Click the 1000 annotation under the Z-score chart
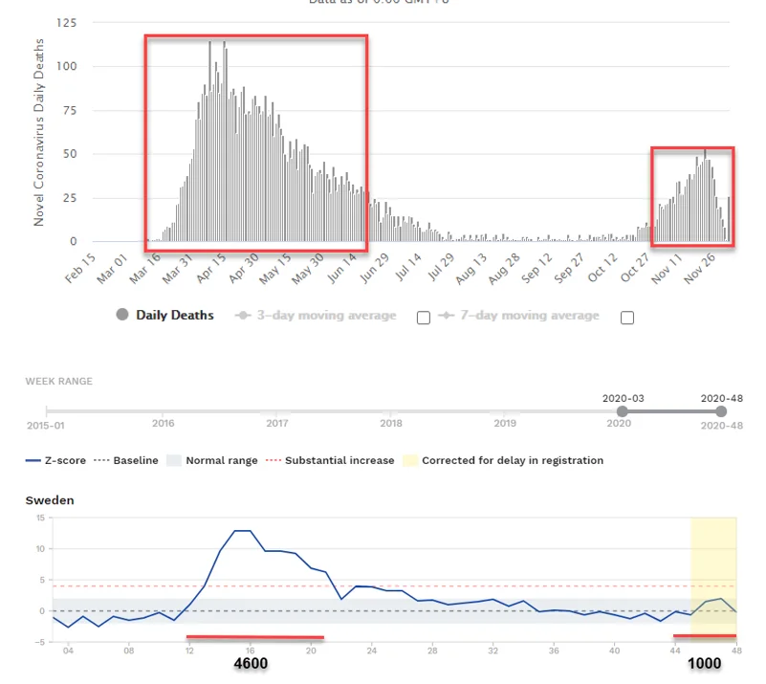The height and width of the screenshot is (684, 766). (x=704, y=664)
